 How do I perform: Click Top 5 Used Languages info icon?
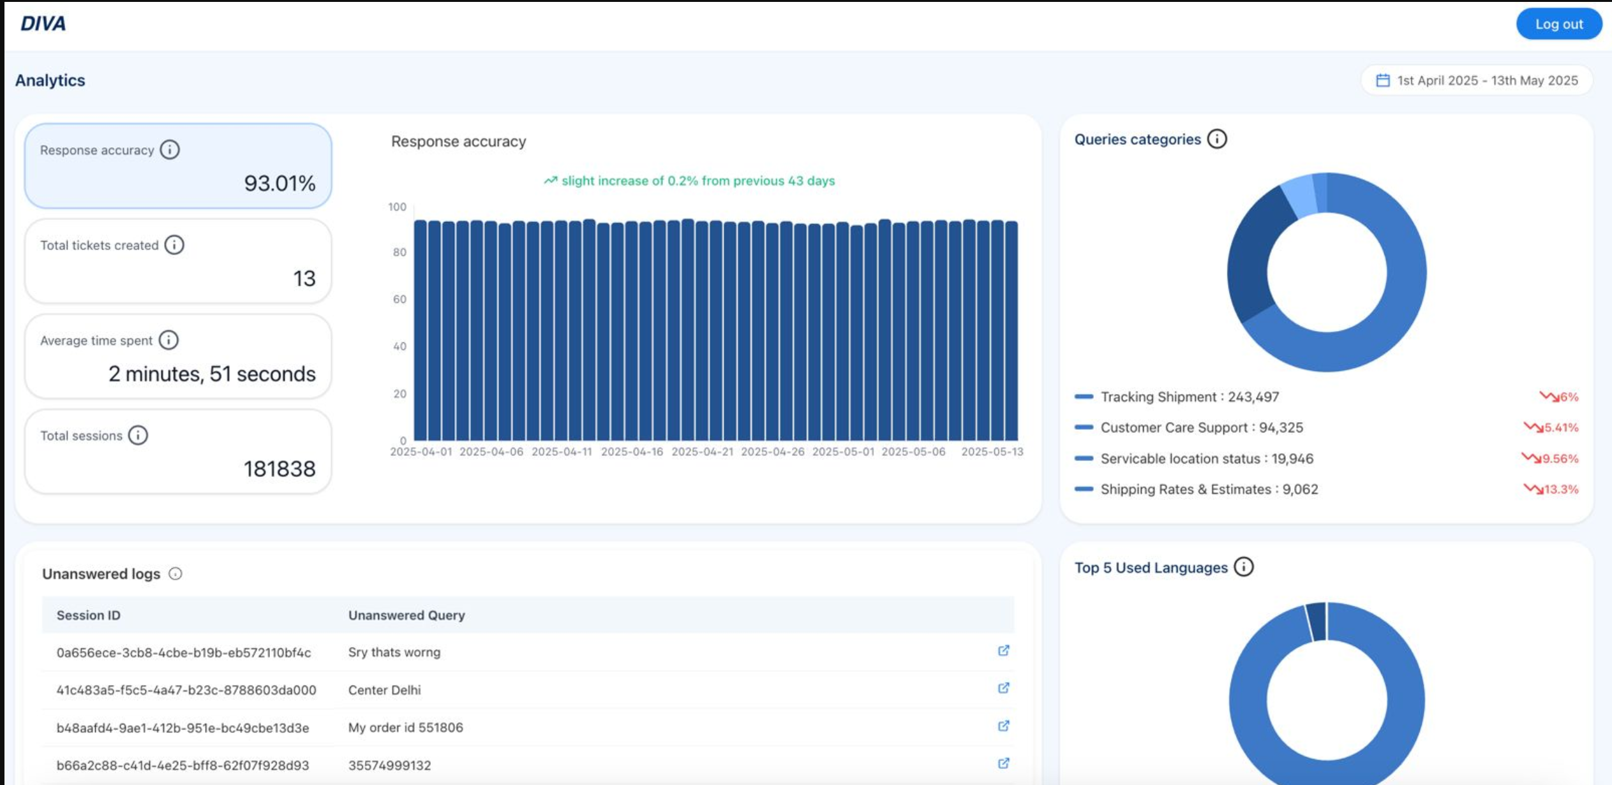(1243, 567)
